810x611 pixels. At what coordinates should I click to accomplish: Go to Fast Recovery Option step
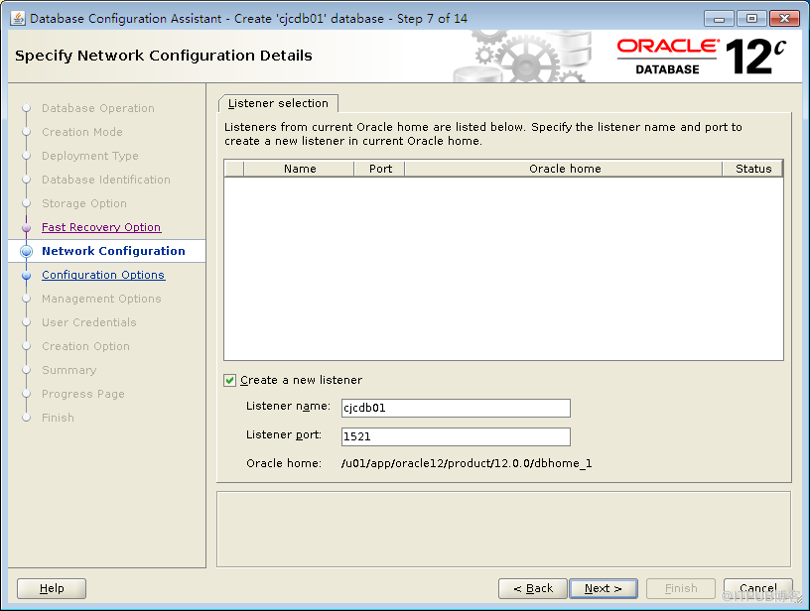[101, 227]
